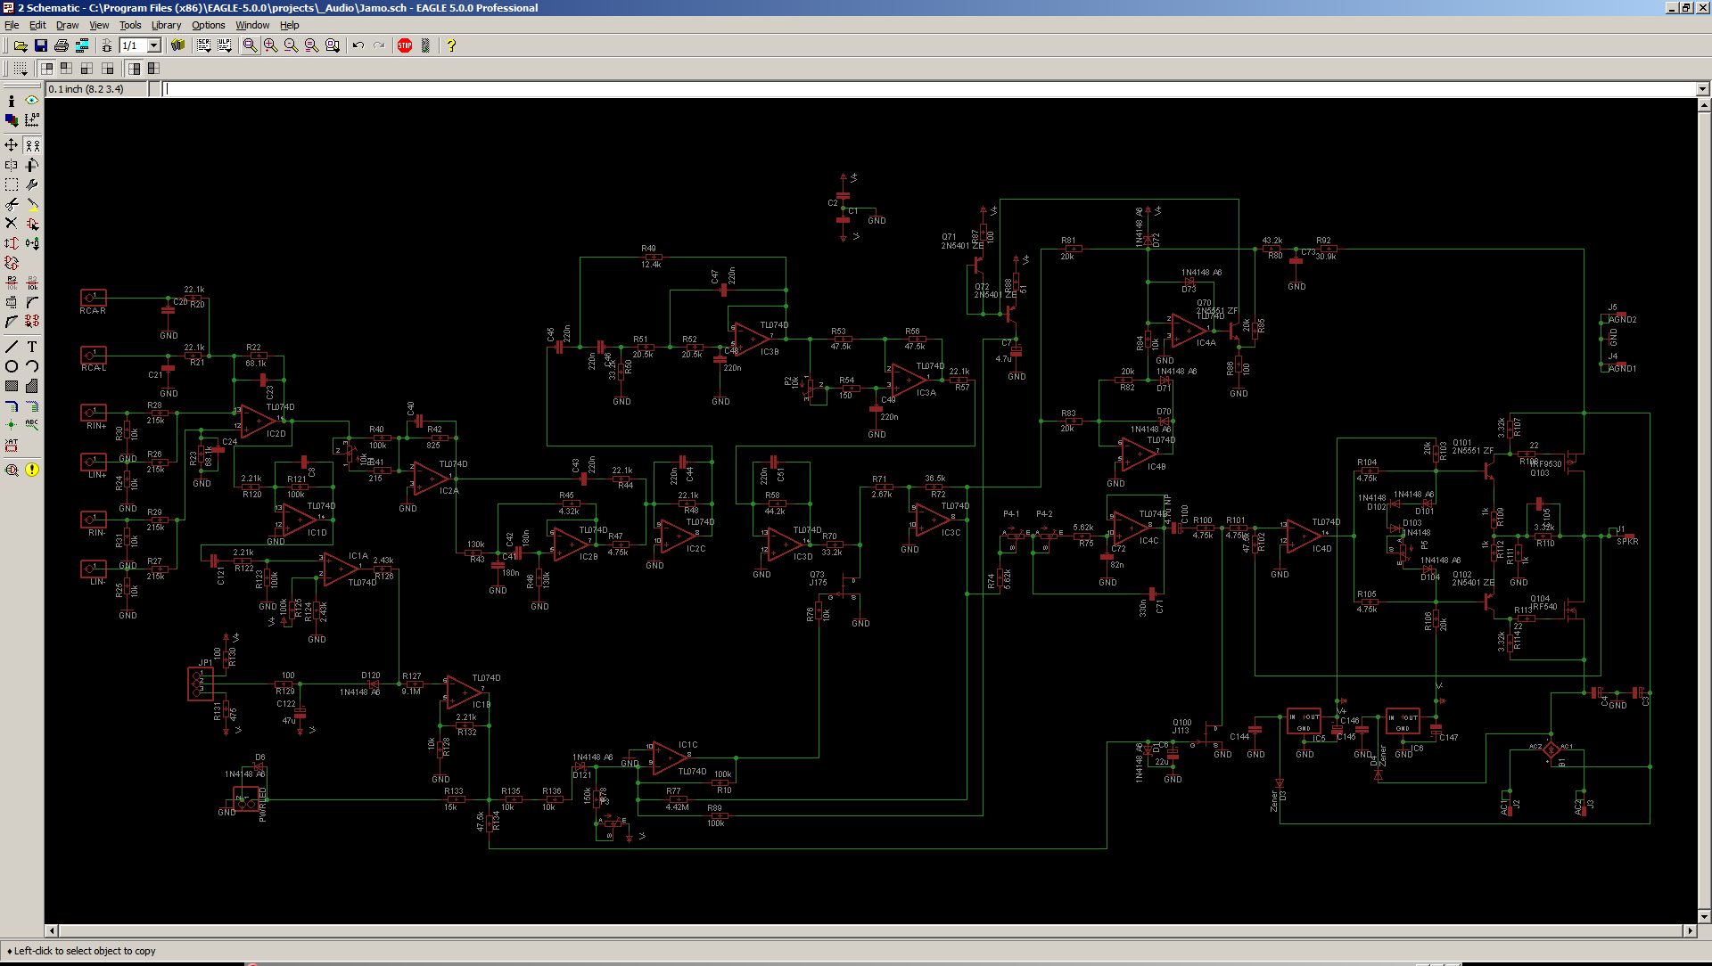Open the Options menu
The width and height of the screenshot is (1712, 966).
pos(208,25)
